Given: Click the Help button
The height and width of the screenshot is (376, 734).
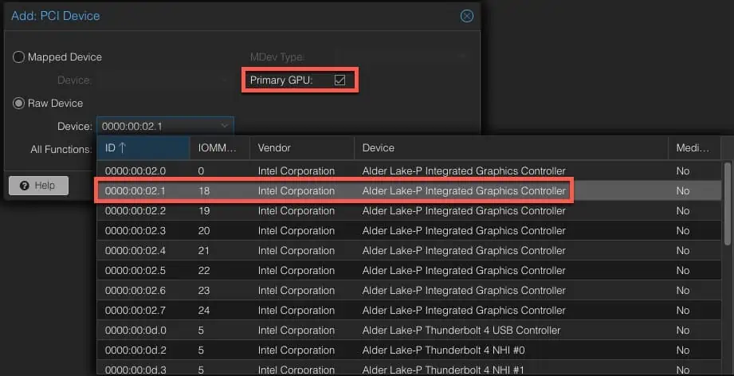Looking at the screenshot, I should tap(37, 185).
